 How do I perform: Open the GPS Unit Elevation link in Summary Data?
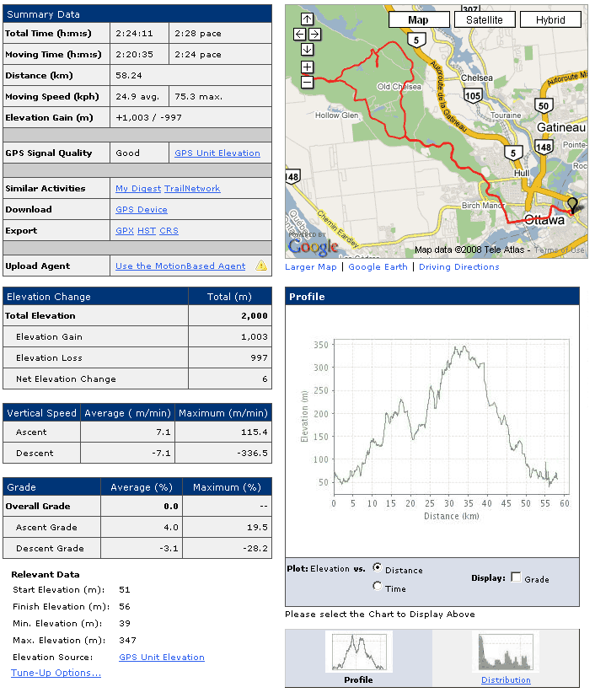click(x=217, y=153)
